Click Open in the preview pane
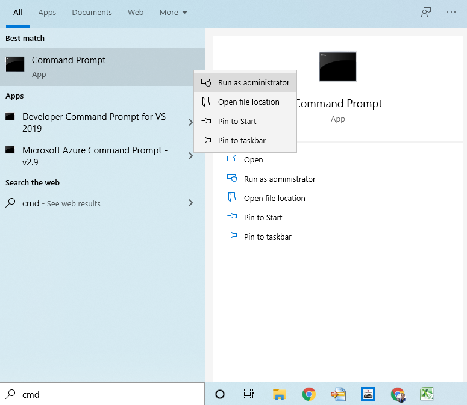 click(x=254, y=159)
